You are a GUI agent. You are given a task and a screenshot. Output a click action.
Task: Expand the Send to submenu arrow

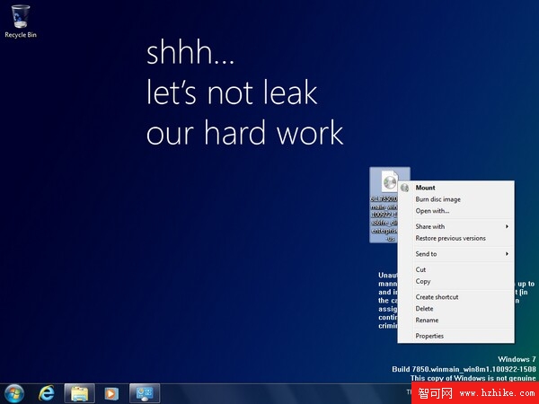pyautogui.click(x=507, y=254)
